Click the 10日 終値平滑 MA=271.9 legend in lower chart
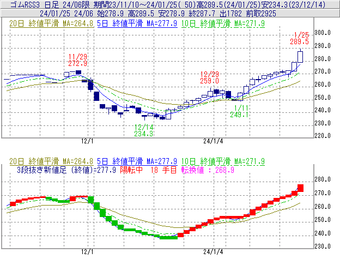This screenshot has width=340, height=259. click(x=223, y=161)
